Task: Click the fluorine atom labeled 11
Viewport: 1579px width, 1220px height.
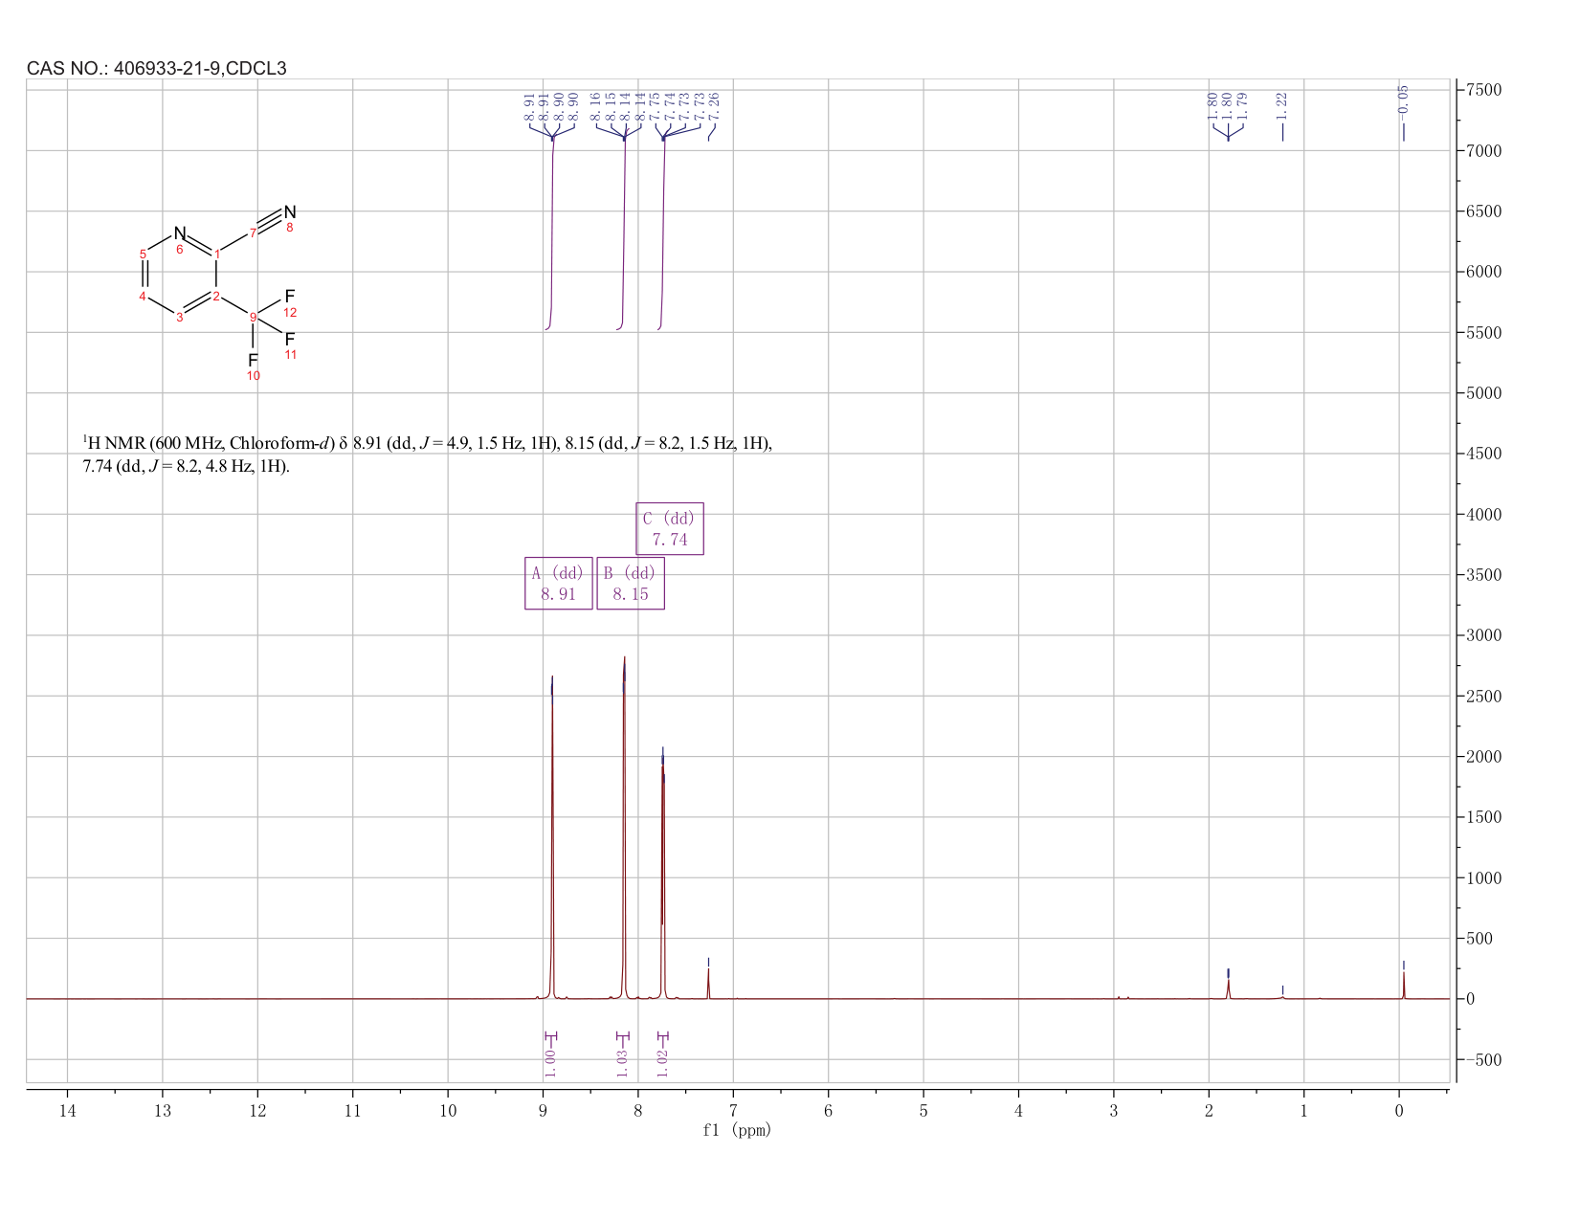Action: point(290,339)
